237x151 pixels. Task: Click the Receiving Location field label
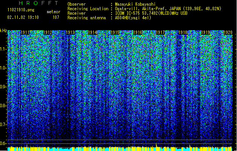[x=88, y=9]
